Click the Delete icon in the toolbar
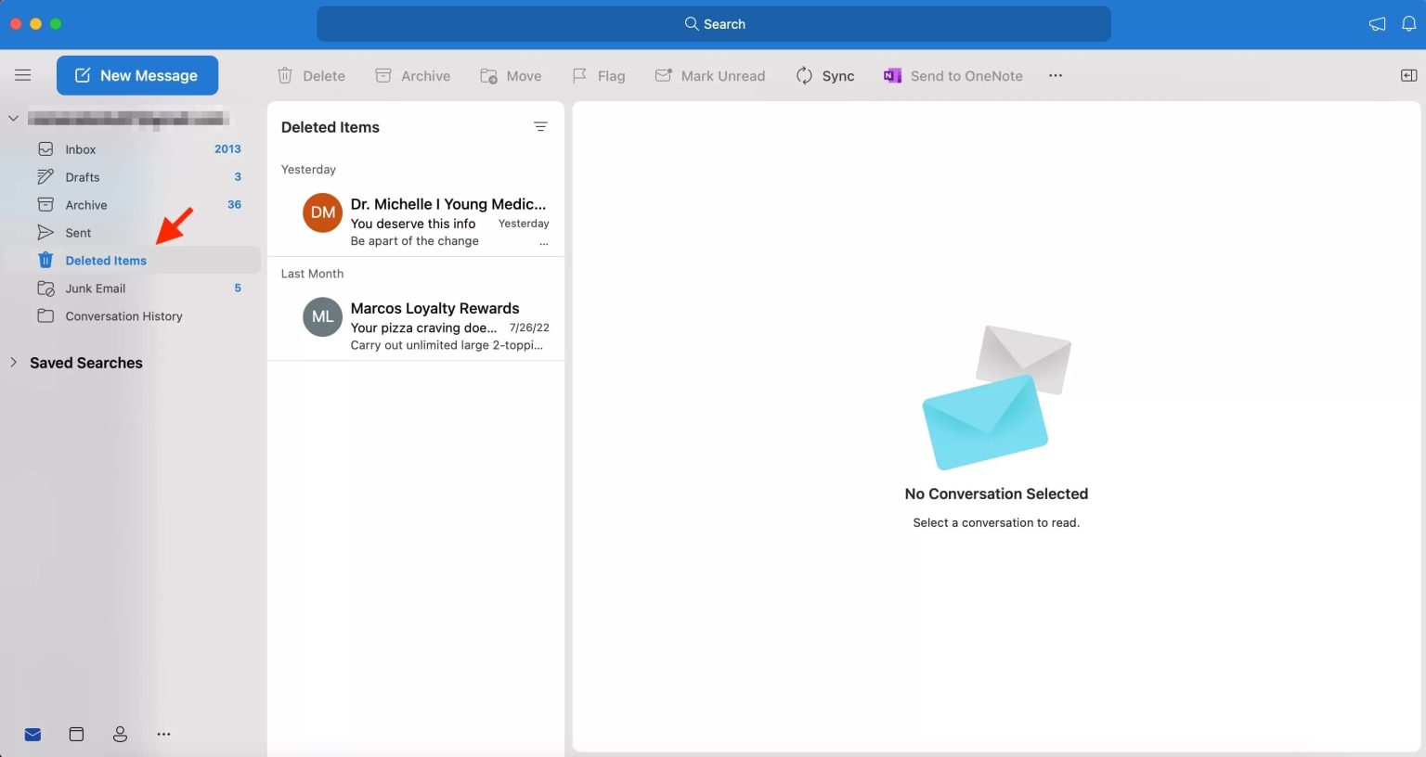 [x=284, y=75]
